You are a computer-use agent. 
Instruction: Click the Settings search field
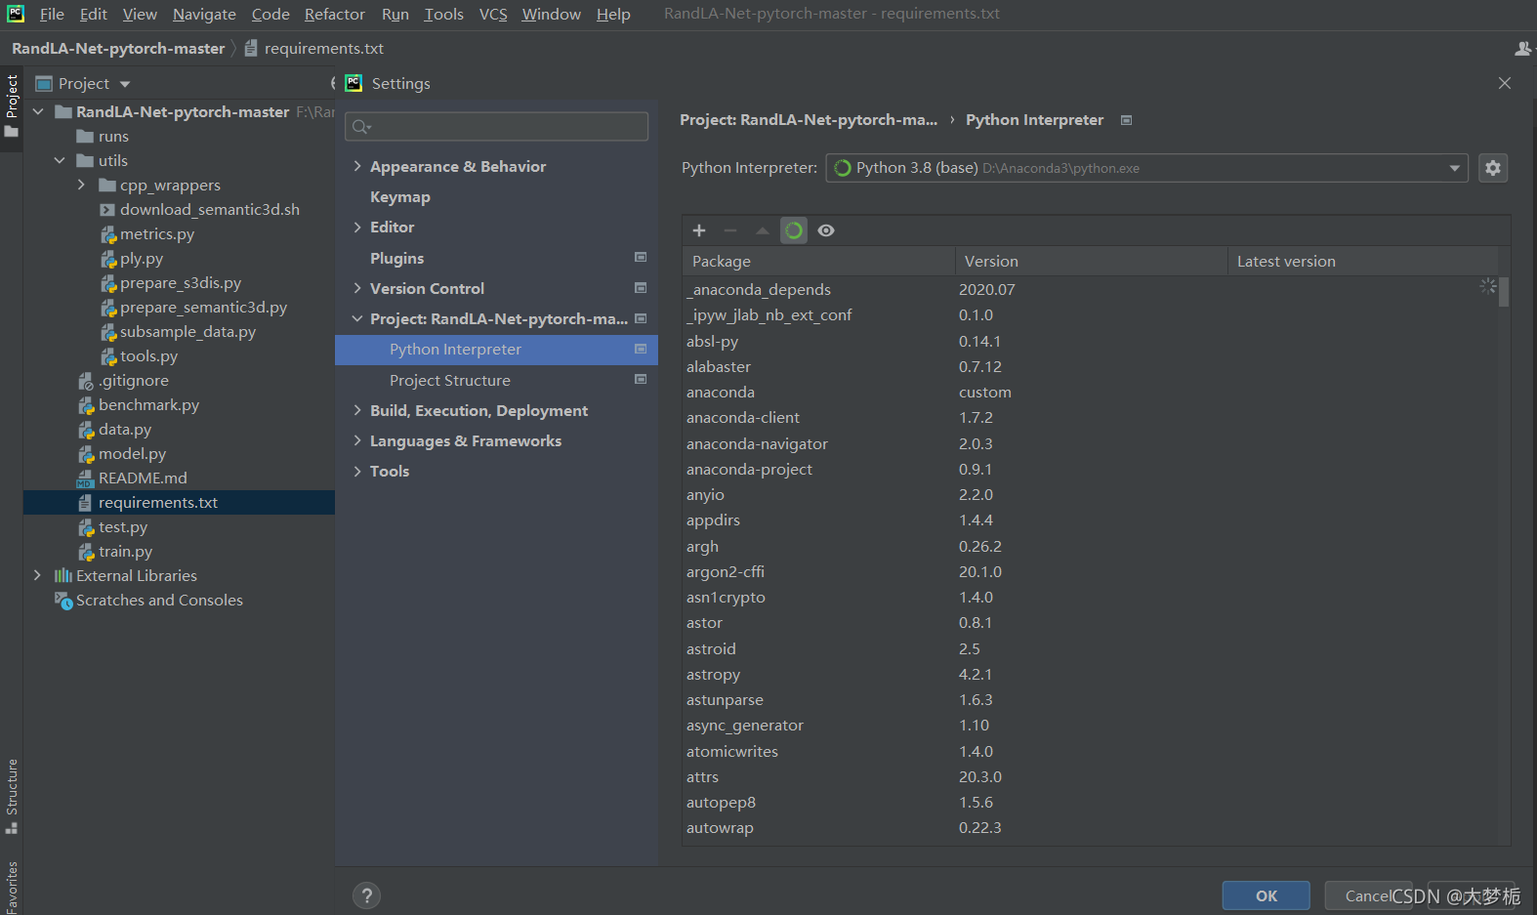coord(496,126)
